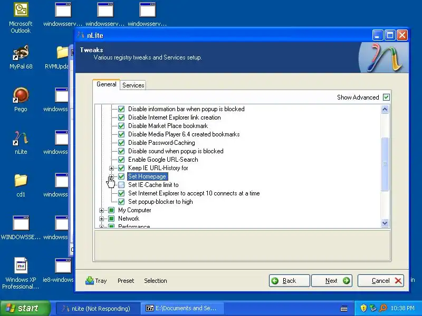Image resolution: width=422 pixels, height=316 pixels.
Task: Uncheck Disable information bar when popup is blocked
Action: 121,109
